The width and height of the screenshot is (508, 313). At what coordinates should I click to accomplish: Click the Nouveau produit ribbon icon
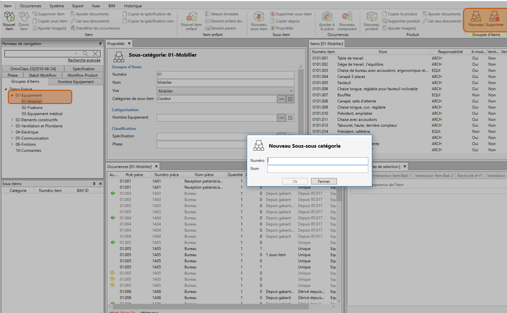tap(371, 21)
